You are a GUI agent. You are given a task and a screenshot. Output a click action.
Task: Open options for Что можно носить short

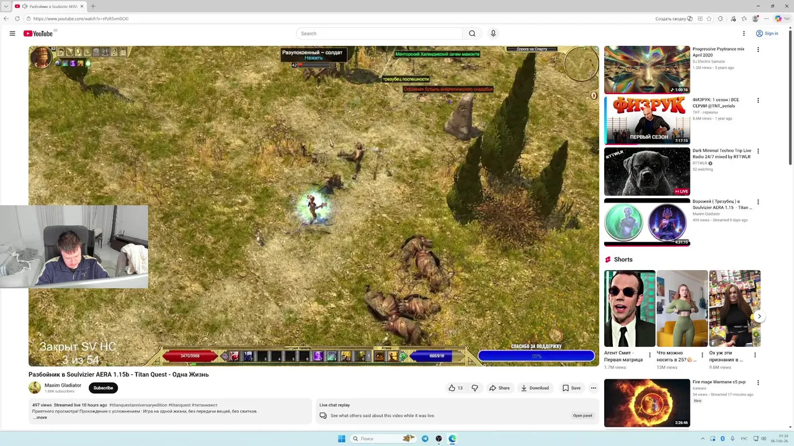point(702,355)
